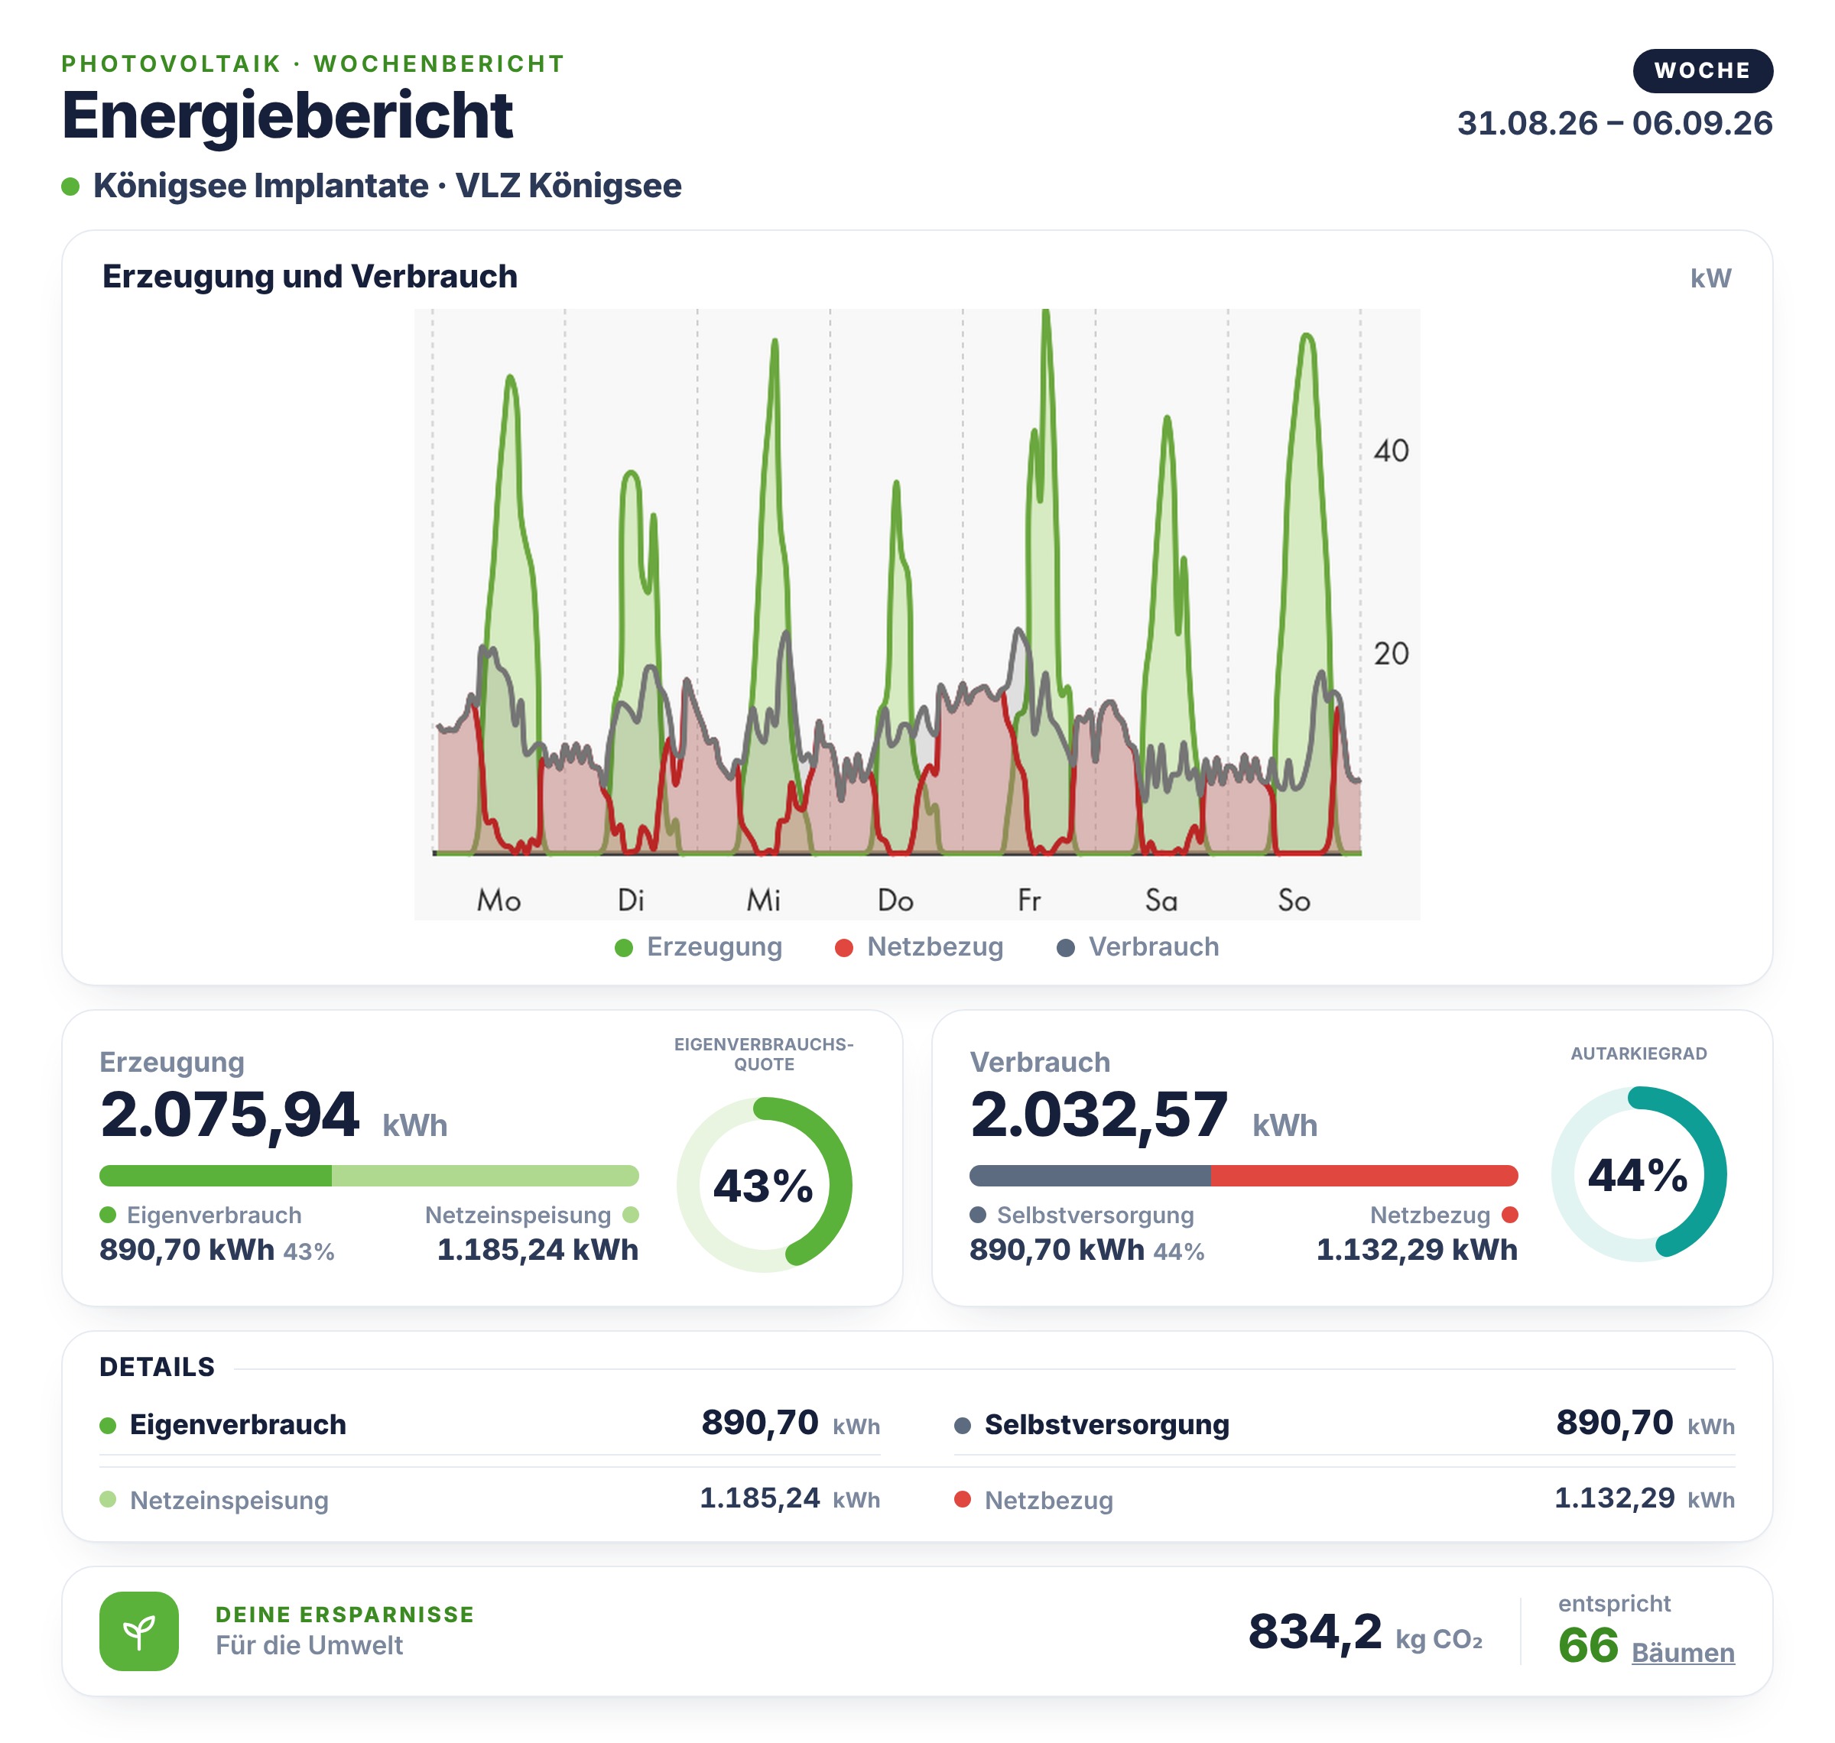Click the Fr day label on chart

click(1029, 899)
